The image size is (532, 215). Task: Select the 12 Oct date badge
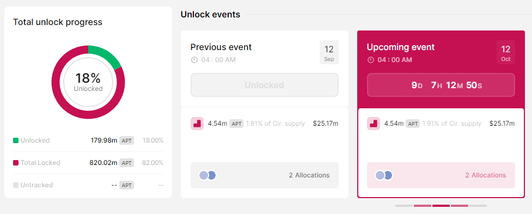[505, 52]
